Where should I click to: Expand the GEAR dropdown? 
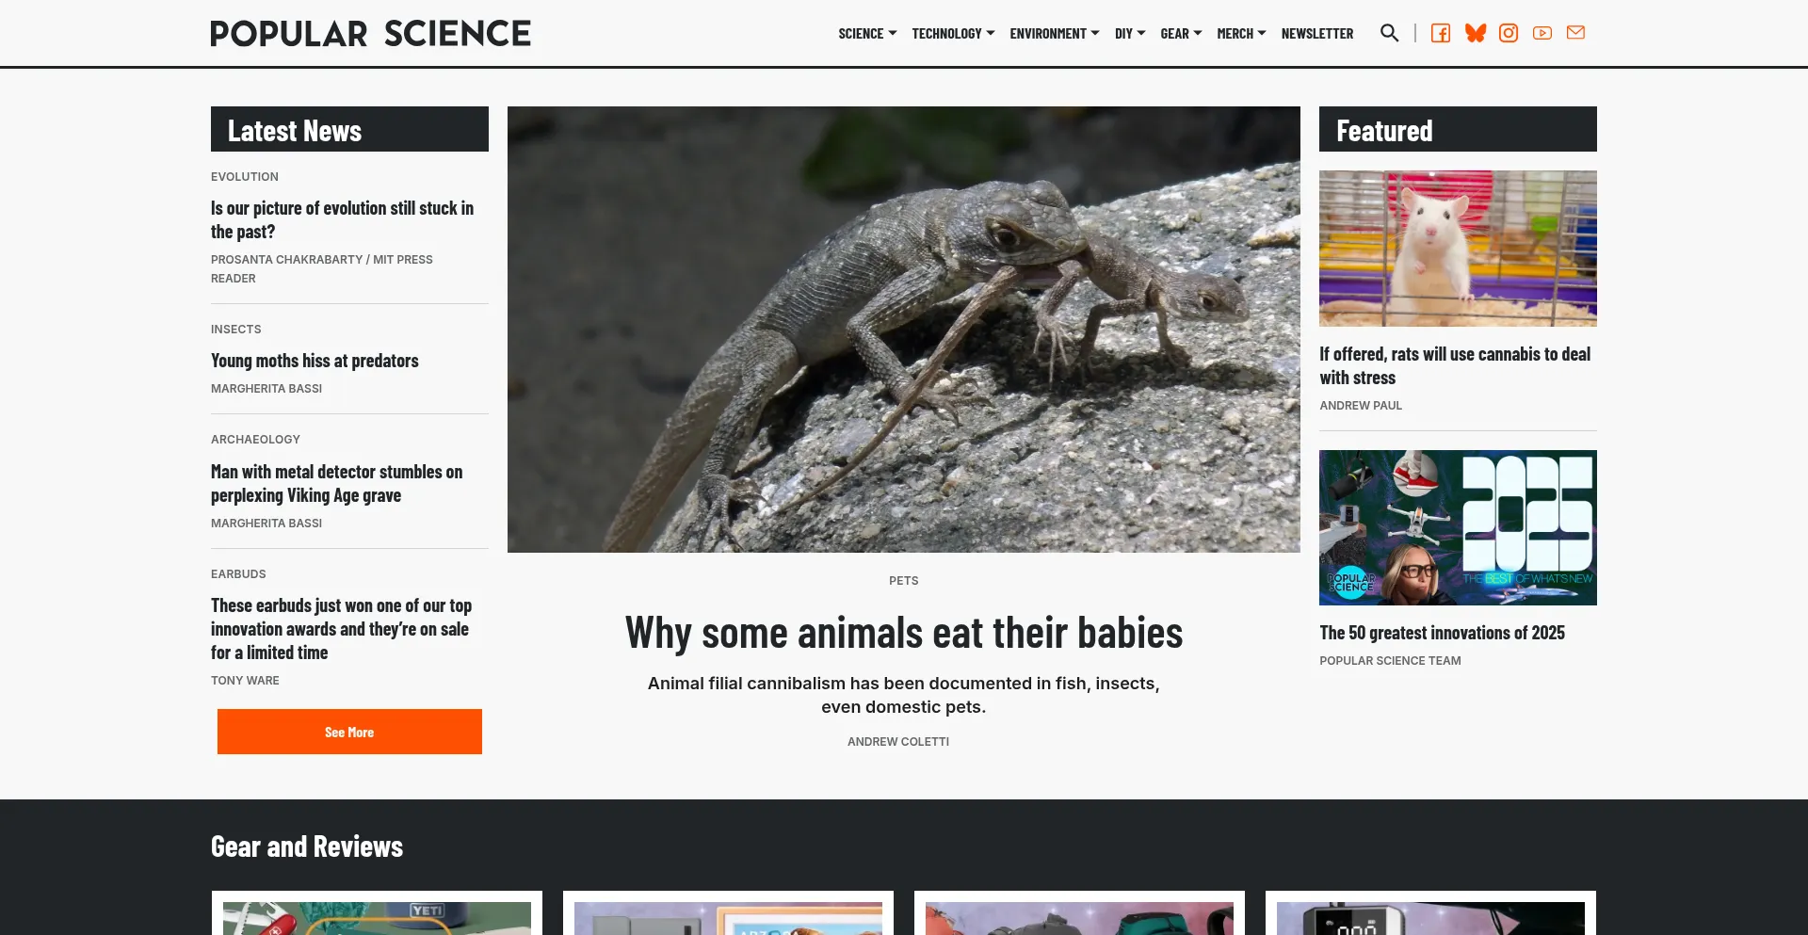[1179, 33]
